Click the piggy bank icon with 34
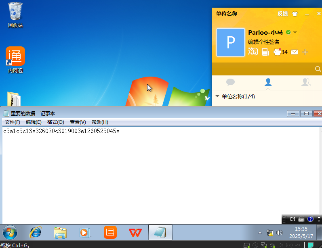The width and height of the screenshot is (322, 248). click(x=280, y=52)
